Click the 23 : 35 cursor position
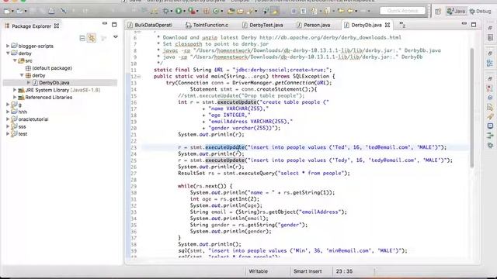 tap(344, 271)
